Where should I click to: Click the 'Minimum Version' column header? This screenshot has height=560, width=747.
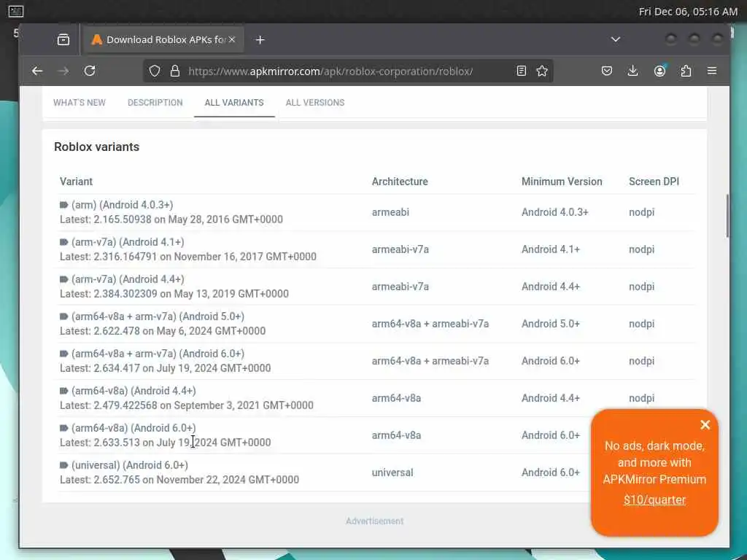point(562,182)
